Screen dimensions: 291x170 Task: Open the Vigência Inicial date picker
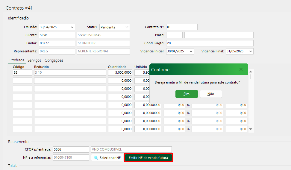pyautogui.click(x=191, y=51)
